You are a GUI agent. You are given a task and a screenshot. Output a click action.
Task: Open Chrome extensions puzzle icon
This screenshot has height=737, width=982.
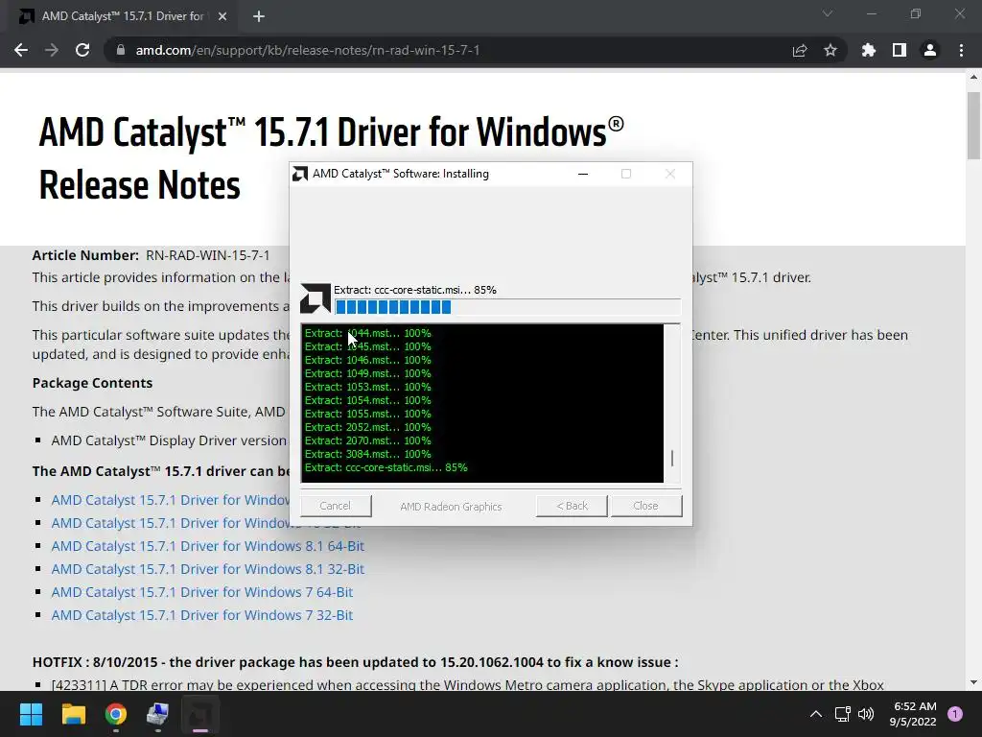pyautogui.click(x=869, y=50)
